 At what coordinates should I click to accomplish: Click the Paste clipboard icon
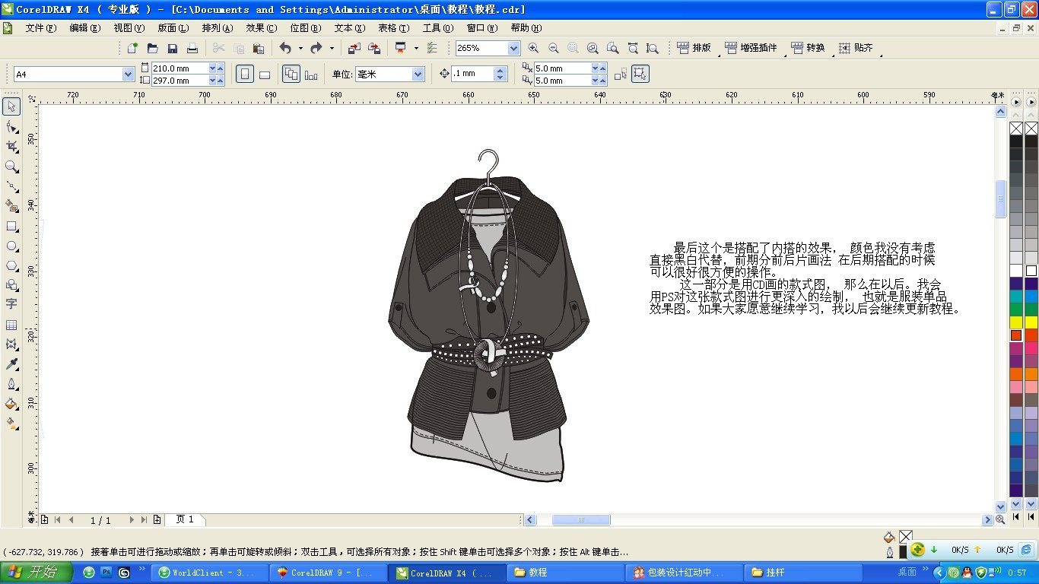coord(259,48)
